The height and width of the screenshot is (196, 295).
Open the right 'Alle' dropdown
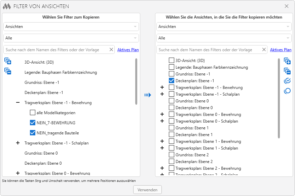click(x=224, y=38)
